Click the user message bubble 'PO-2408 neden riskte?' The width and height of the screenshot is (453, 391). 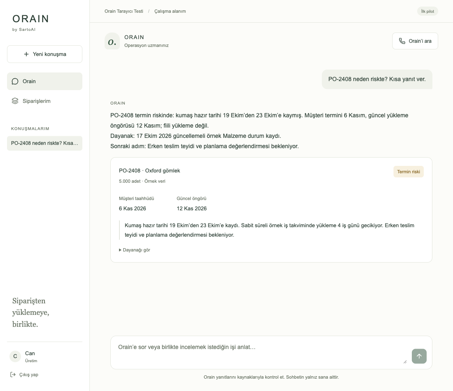coord(377,79)
